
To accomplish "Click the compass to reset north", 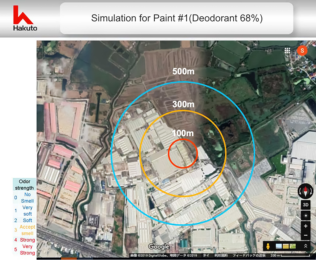I will [x=305, y=191].
